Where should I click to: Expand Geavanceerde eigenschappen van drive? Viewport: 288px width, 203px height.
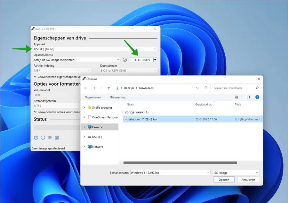35,77
